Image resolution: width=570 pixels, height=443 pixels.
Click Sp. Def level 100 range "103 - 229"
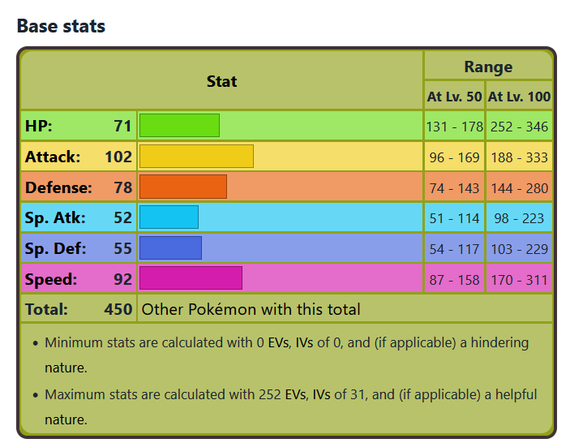(519, 250)
